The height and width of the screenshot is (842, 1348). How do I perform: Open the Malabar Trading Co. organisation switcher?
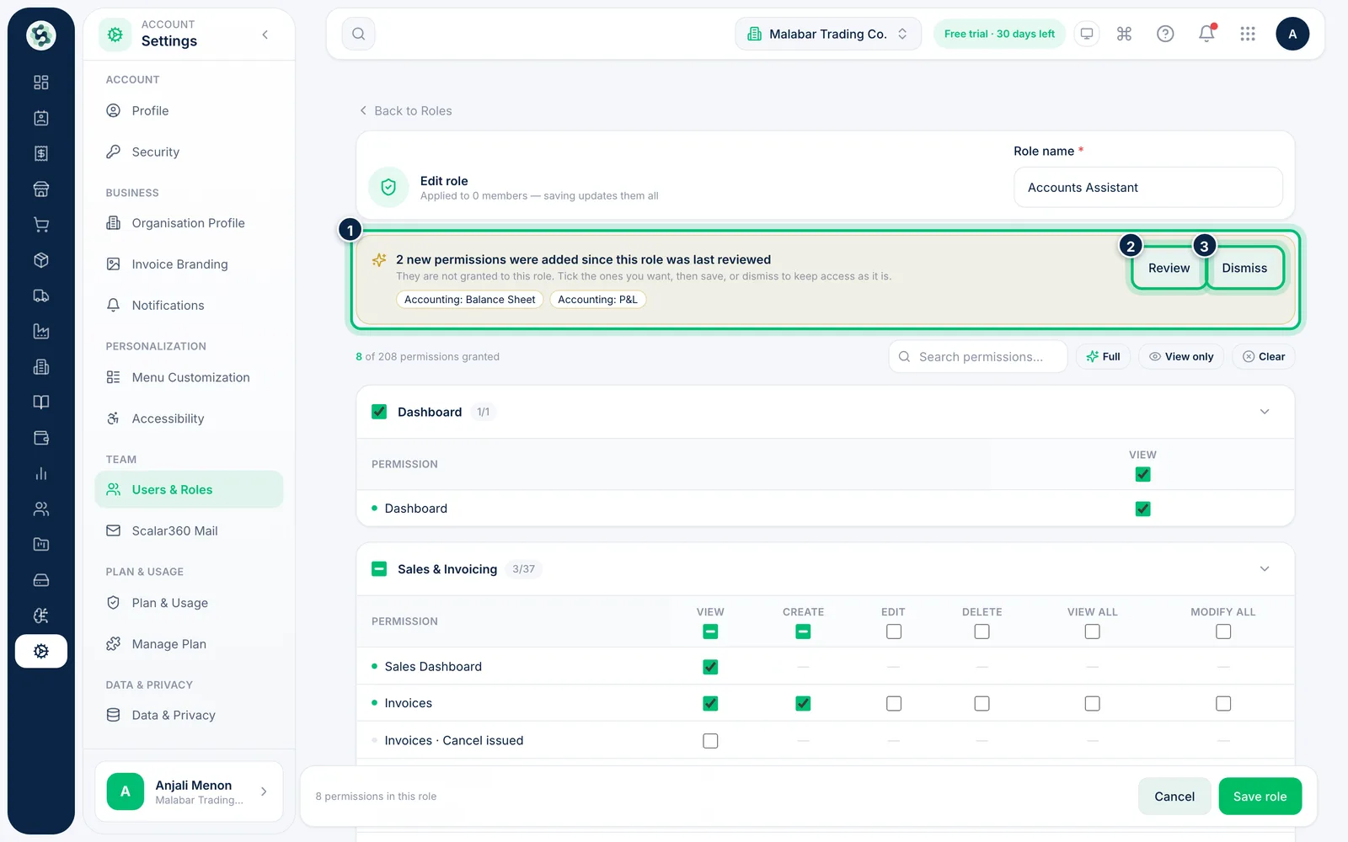828,34
